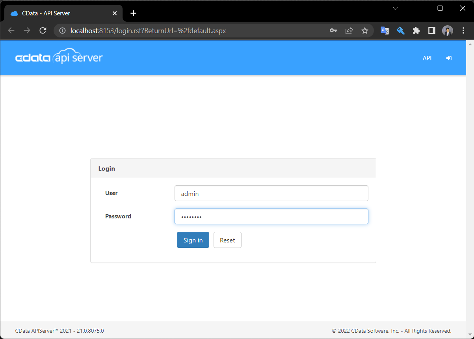The image size is (474, 339).
Task: View site information icon in address bar
Action: point(63,30)
